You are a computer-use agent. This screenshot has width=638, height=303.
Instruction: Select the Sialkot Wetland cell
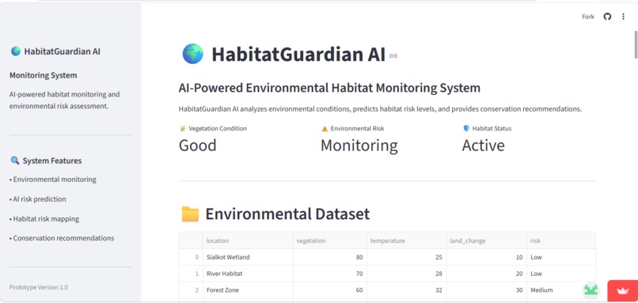(x=249, y=257)
